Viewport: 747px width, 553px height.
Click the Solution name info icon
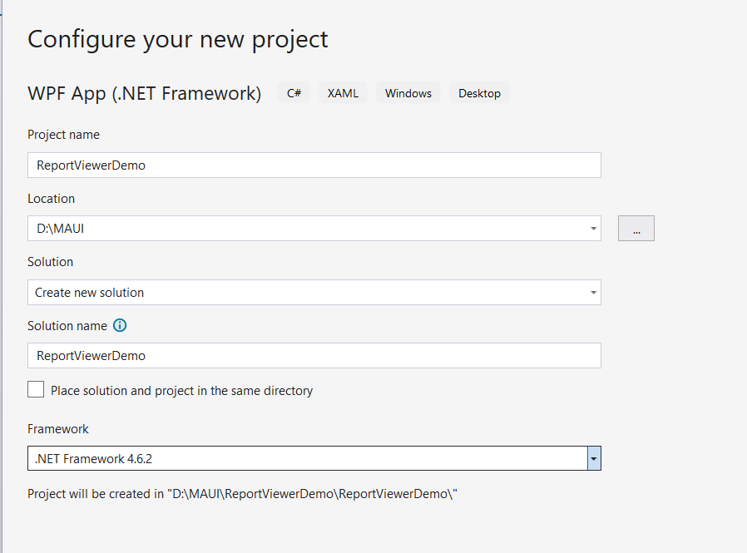pyautogui.click(x=120, y=325)
